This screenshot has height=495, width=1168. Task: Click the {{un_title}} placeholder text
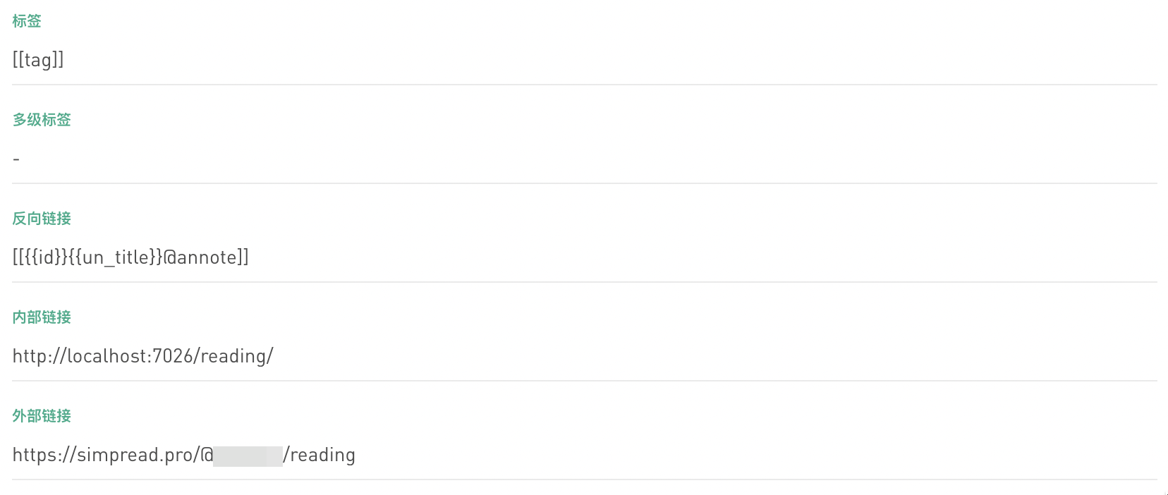(x=115, y=257)
